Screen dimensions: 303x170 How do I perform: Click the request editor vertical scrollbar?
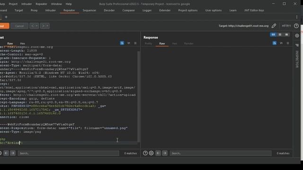[138, 96]
